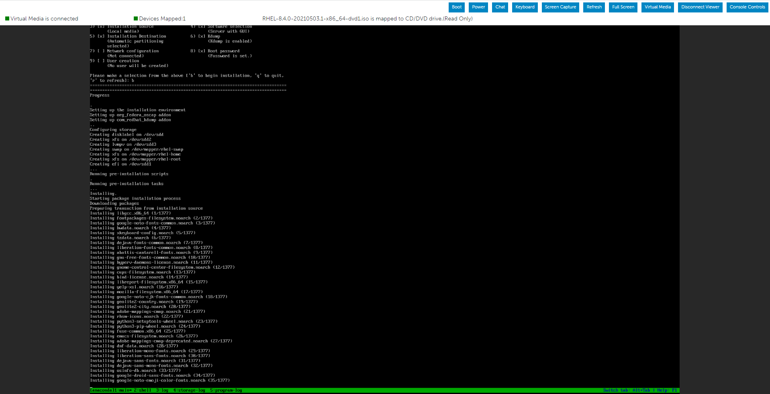Screen dimensions: 770x394
Task: Enter Full Screen mode
Action: (623, 7)
